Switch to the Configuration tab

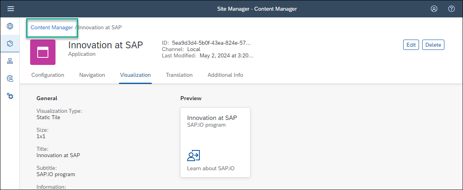[48, 75]
